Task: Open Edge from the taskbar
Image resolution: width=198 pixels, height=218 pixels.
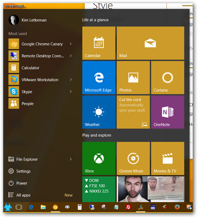Action: coord(31,207)
